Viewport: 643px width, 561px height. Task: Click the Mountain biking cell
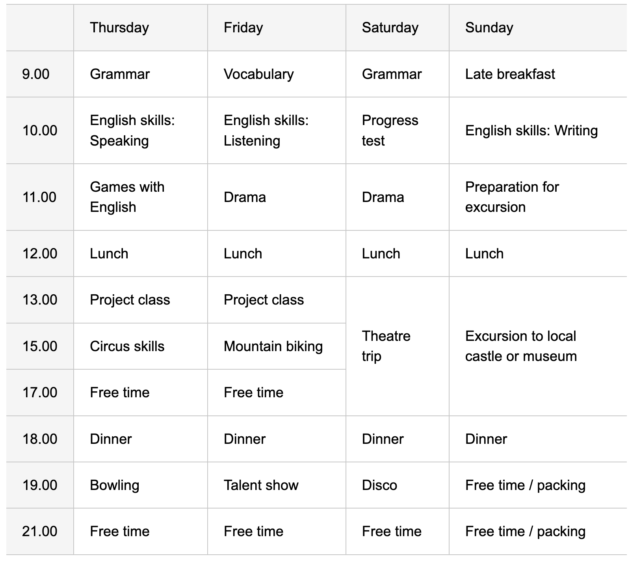pos(273,346)
